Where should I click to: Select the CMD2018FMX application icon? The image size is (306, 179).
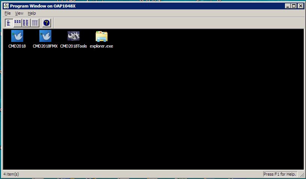click(45, 36)
